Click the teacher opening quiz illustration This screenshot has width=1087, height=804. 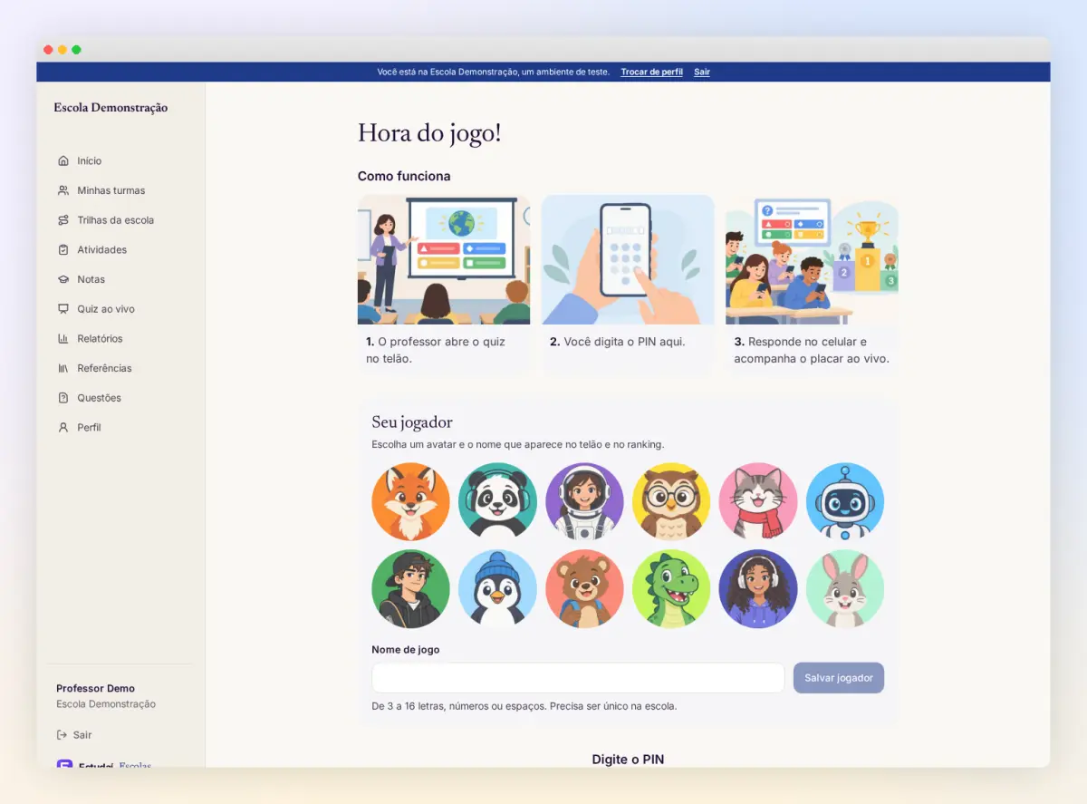(444, 259)
